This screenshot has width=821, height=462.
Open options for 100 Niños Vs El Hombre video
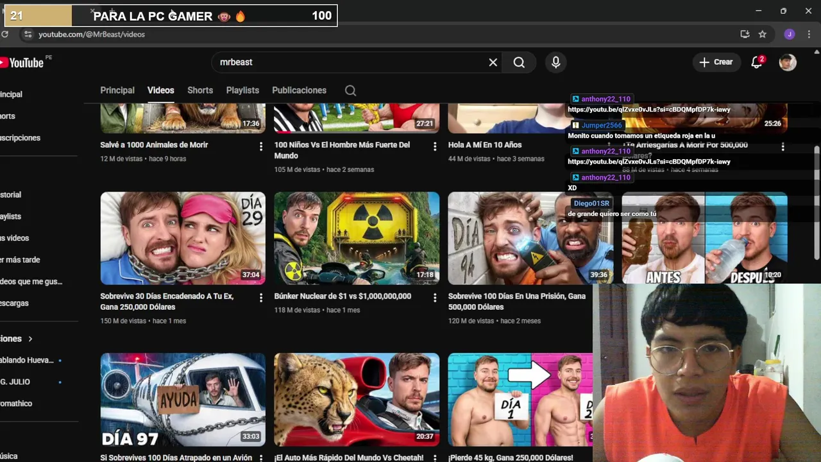(x=434, y=147)
